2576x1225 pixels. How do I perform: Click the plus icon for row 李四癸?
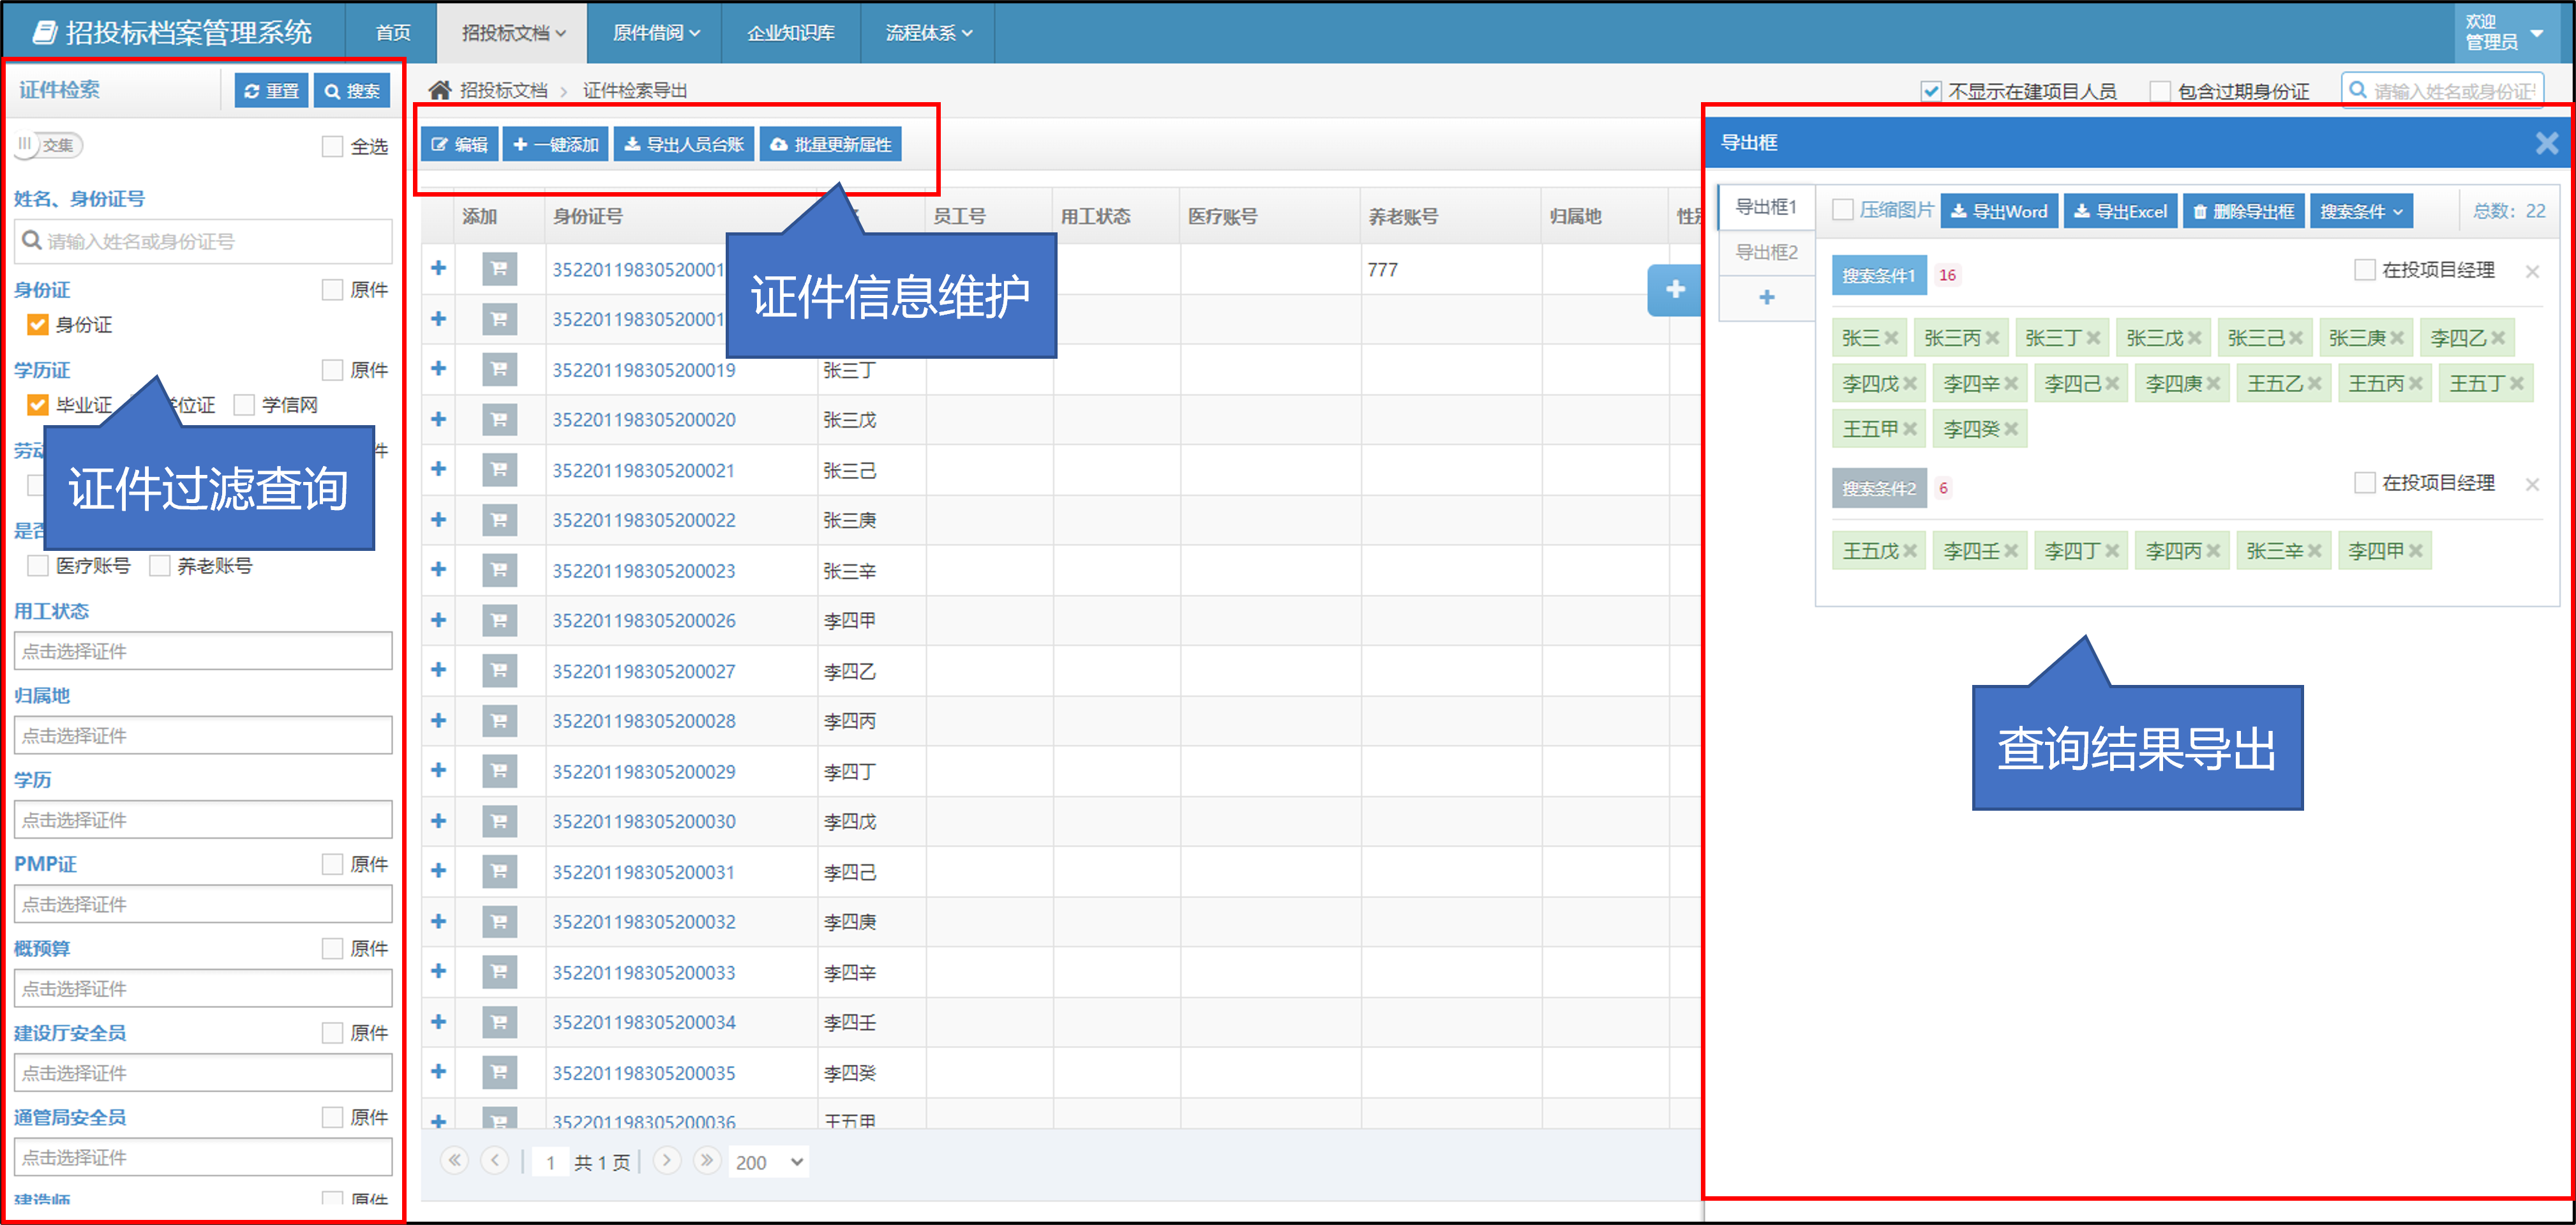coord(438,1072)
